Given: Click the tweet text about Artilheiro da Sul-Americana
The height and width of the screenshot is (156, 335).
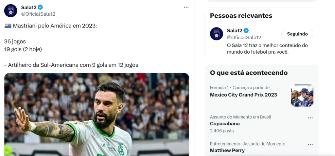Looking at the screenshot, I should 71,65.
